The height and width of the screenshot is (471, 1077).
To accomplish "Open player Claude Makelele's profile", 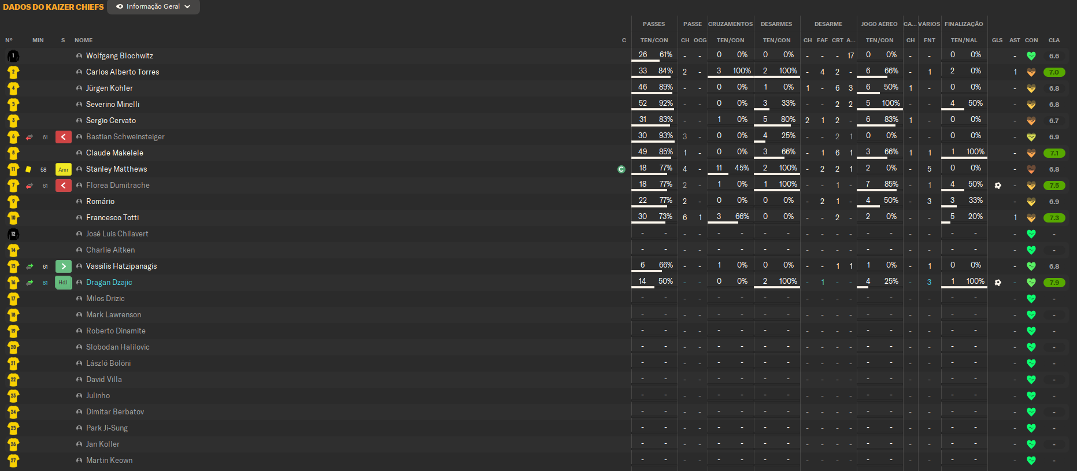I will click(114, 153).
